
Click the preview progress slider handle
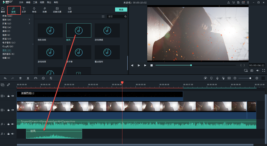coord(191,65)
